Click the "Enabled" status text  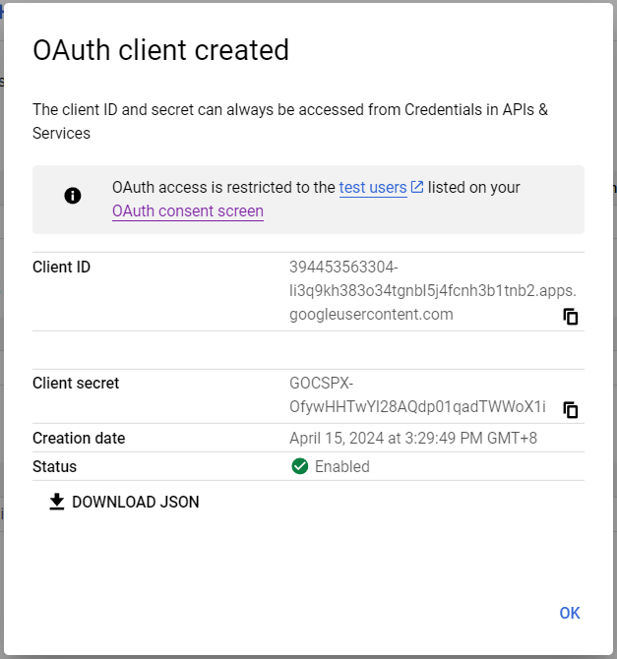click(x=341, y=466)
